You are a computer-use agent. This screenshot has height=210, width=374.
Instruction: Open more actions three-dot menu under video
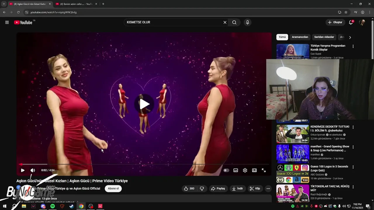(268, 189)
